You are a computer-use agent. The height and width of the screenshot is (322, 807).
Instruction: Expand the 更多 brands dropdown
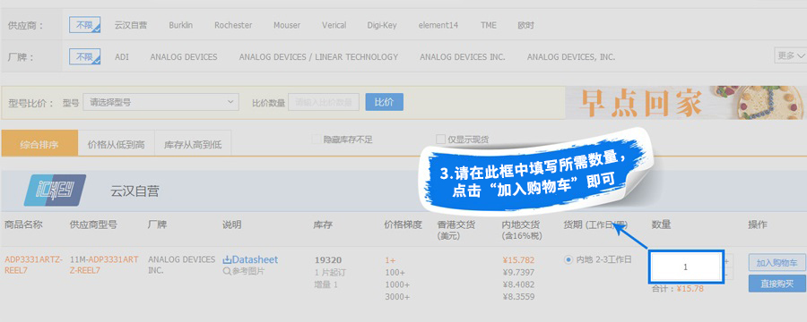point(791,55)
